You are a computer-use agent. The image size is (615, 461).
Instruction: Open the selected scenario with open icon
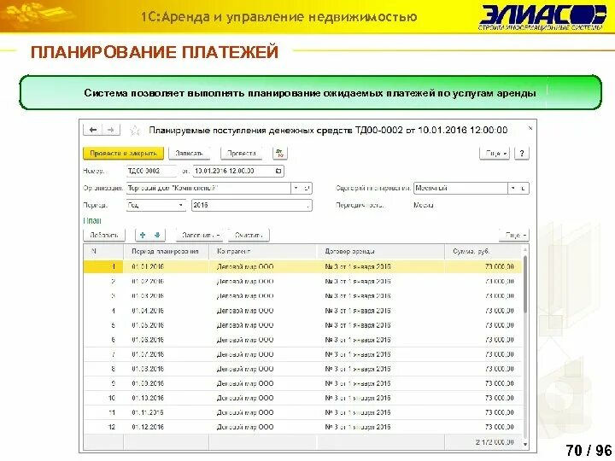point(524,188)
